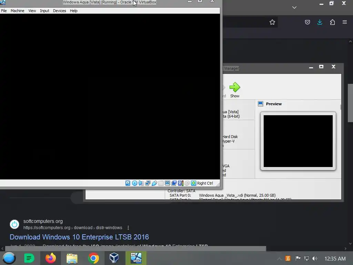Click recording status icon with overlapping squares
This screenshot has height=265, width=353.
click(x=174, y=183)
